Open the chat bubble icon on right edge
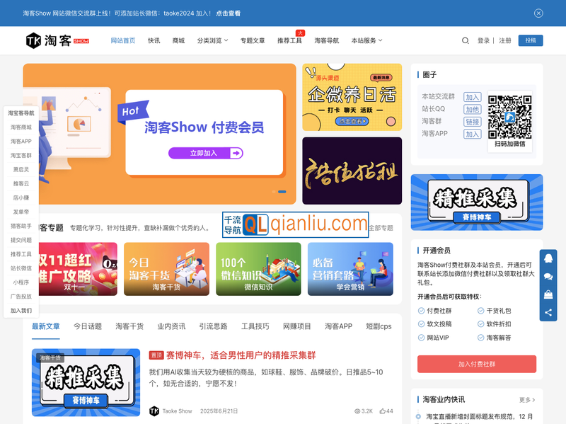The width and height of the screenshot is (566, 424). [548, 276]
